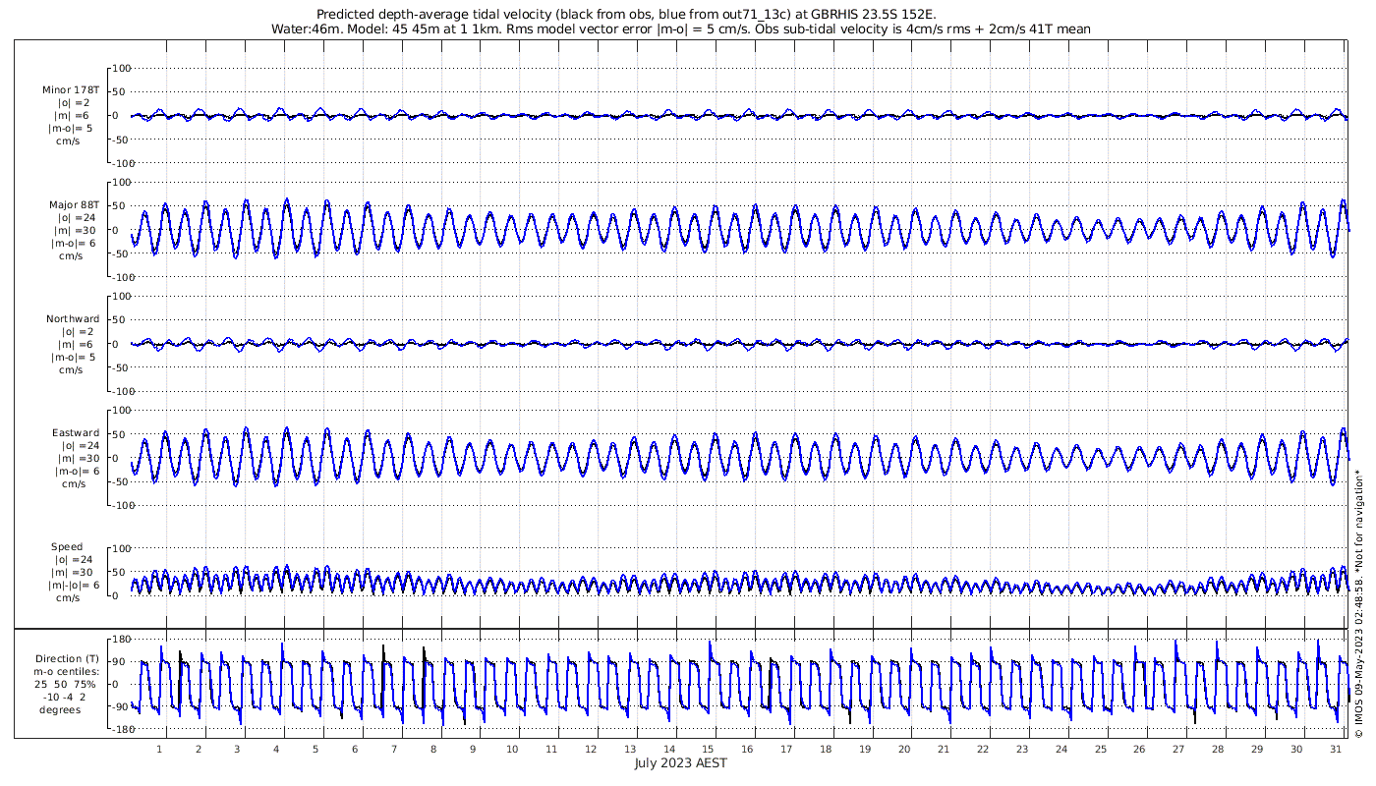The image size is (1376, 786).
Task: Click the 100 tick on the Speed axis
Action: (122, 548)
